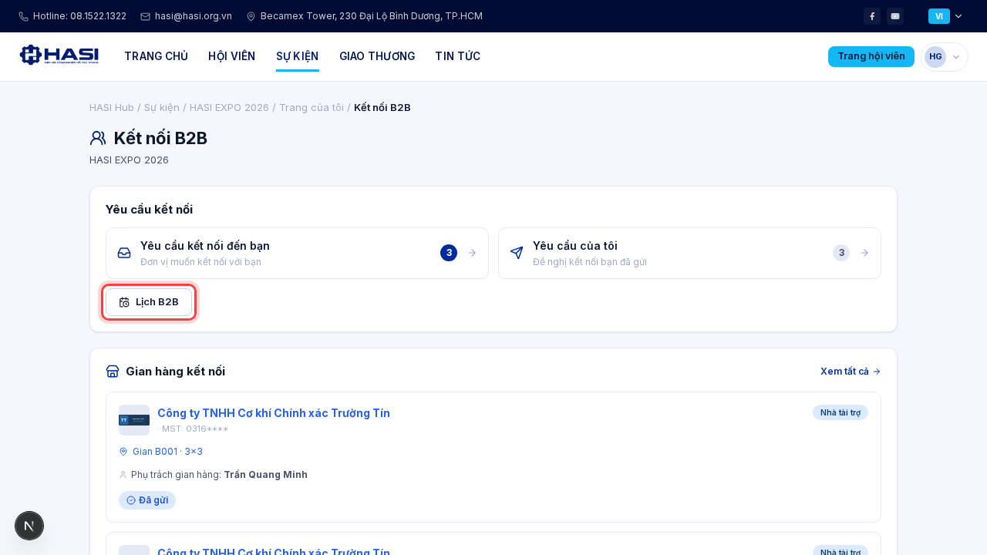Click the Yêu cầu kết nối section heading
The width and height of the screenshot is (987, 555).
point(149,210)
